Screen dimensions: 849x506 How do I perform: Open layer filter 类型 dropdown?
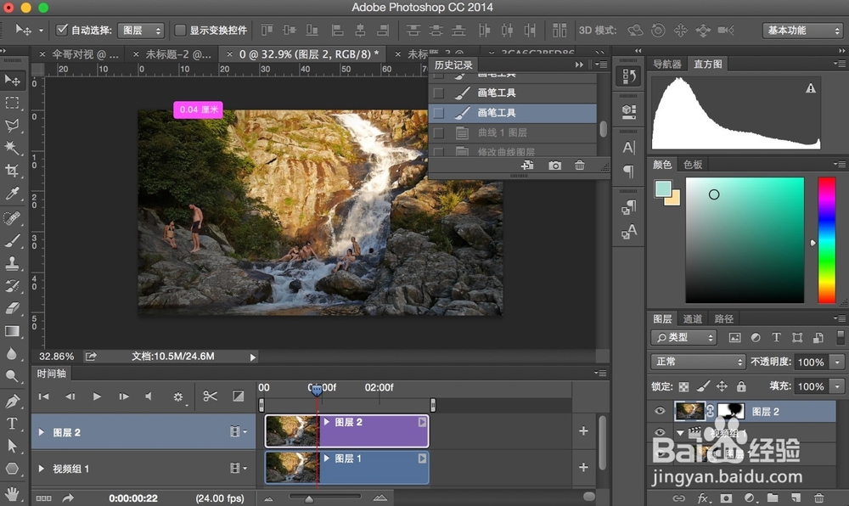pos(683,338)
